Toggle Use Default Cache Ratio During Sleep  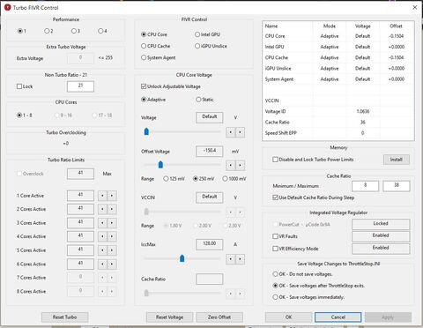coord(275,198)
